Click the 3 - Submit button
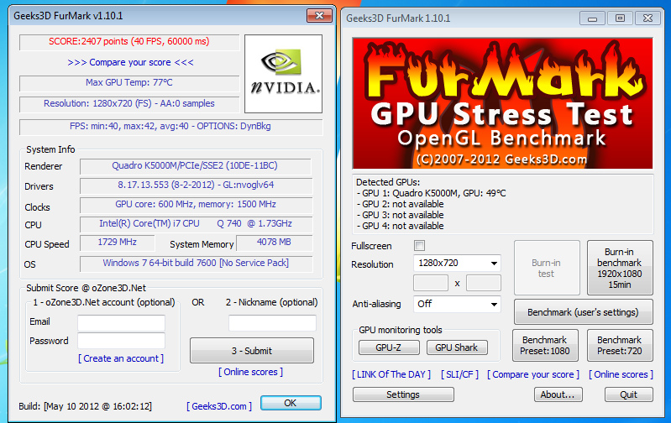The width and height of the screenshot is (671, 423). coord(252,351)
